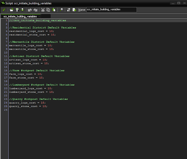Place cursor on mercantile_logs_cost line
The image size is (187, 159).
(31, 45)
